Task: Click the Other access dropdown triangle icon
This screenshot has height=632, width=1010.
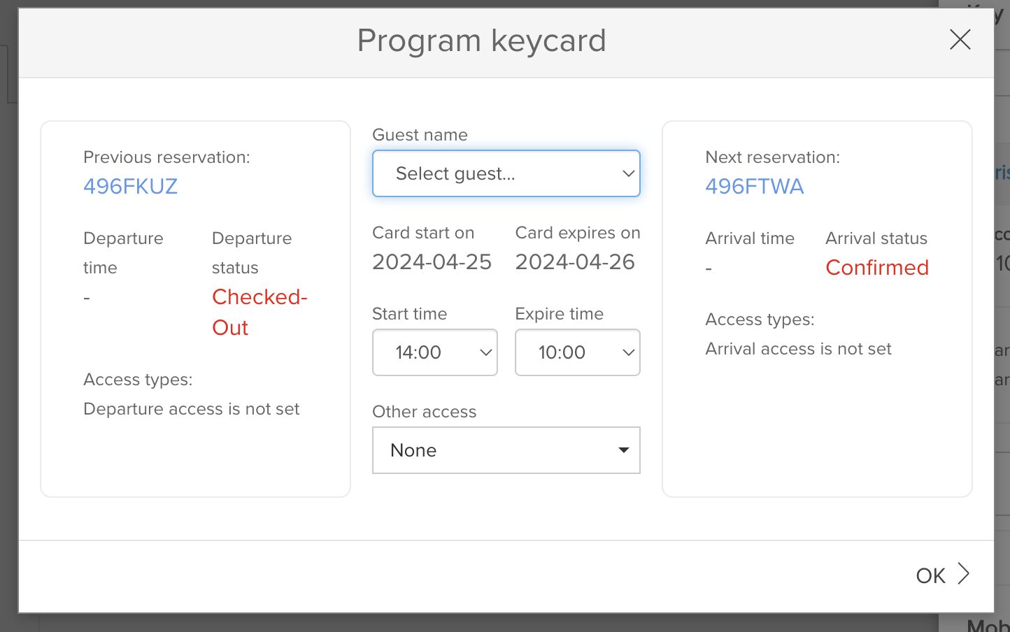Action: [623, 450]
